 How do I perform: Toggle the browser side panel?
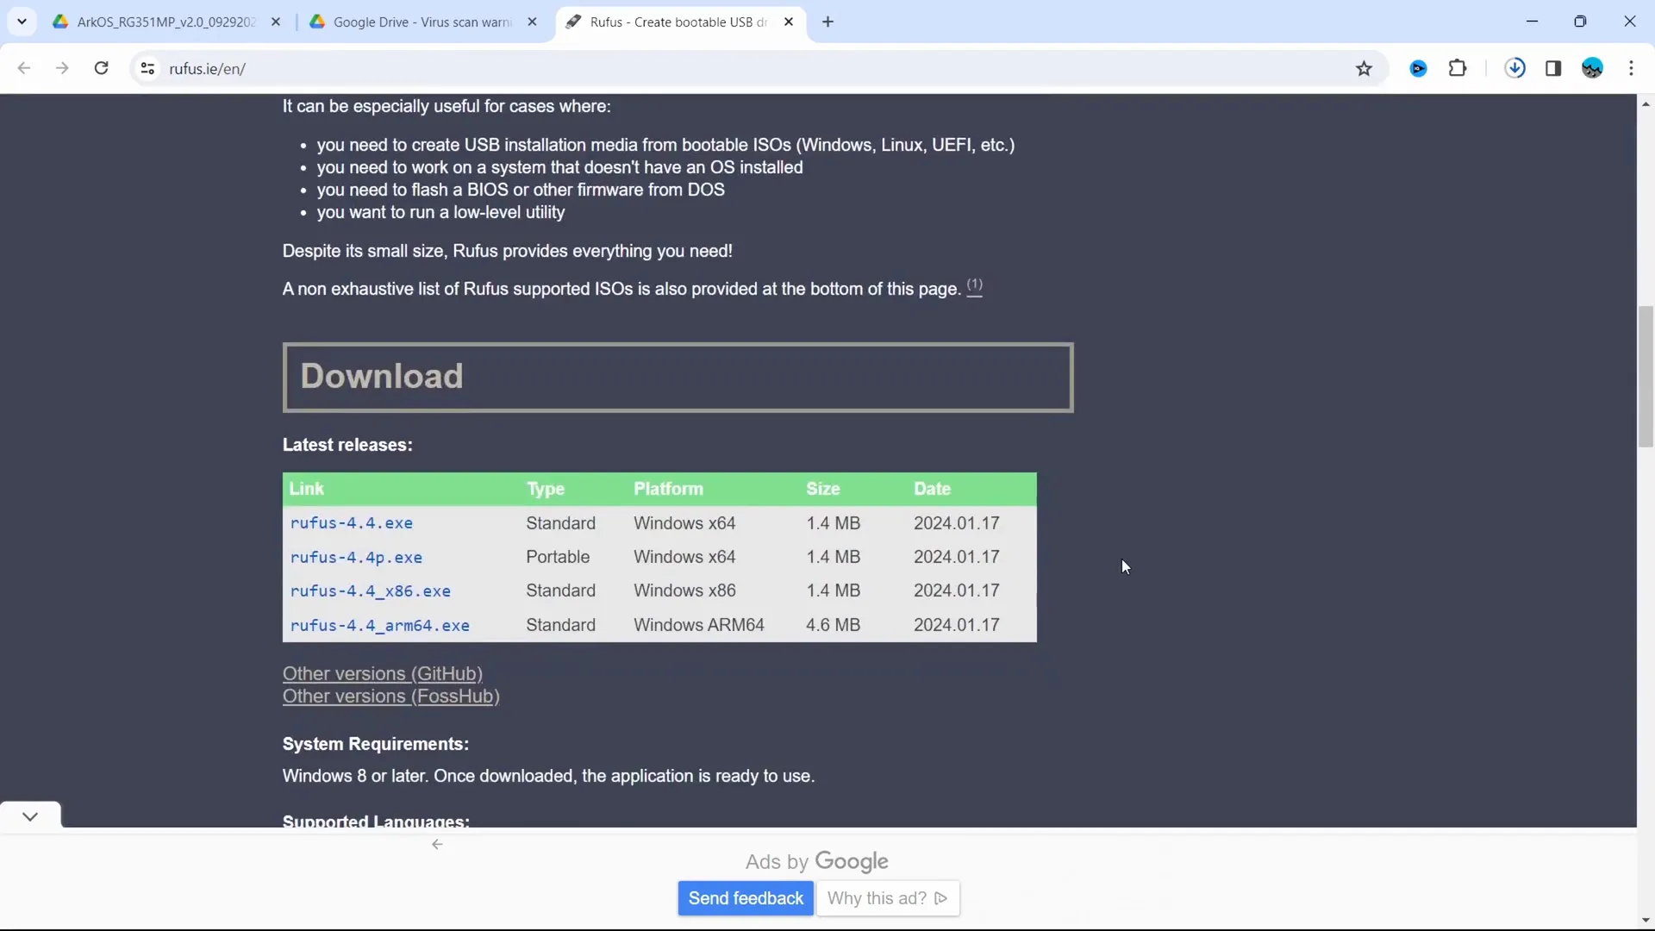tap(1553, 68)
